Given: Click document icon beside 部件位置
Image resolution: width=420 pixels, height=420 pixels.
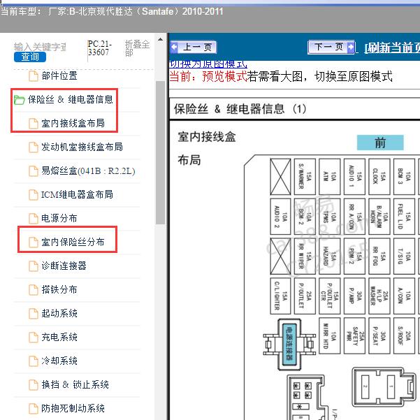Looking at the screenshot, I should (34, 75).
